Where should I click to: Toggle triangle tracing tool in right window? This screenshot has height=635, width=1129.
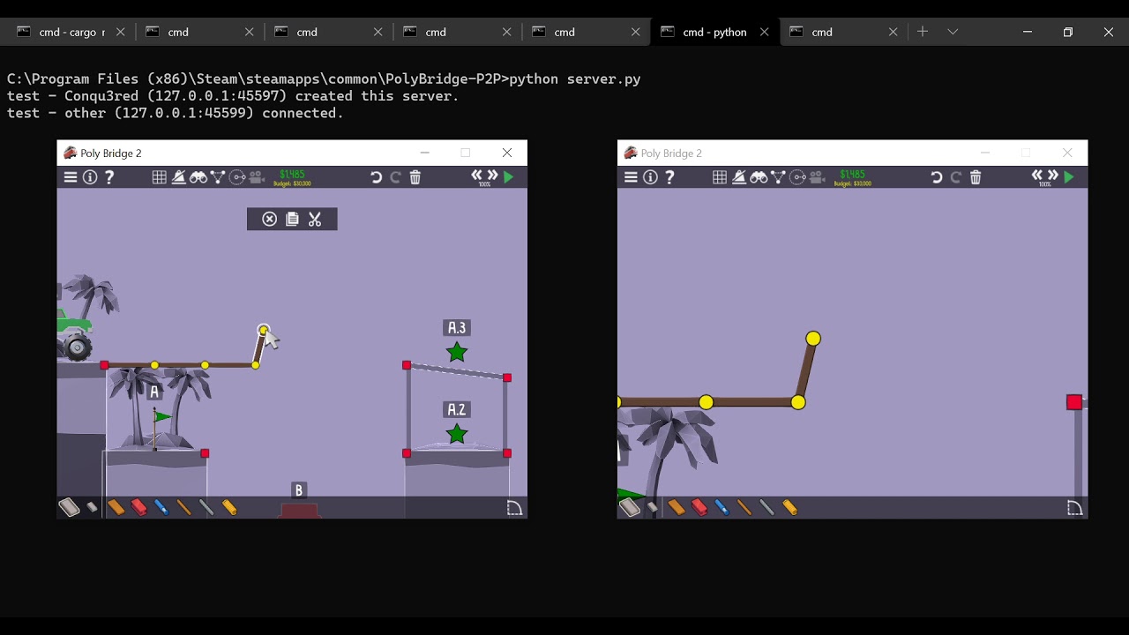point(778,177)
